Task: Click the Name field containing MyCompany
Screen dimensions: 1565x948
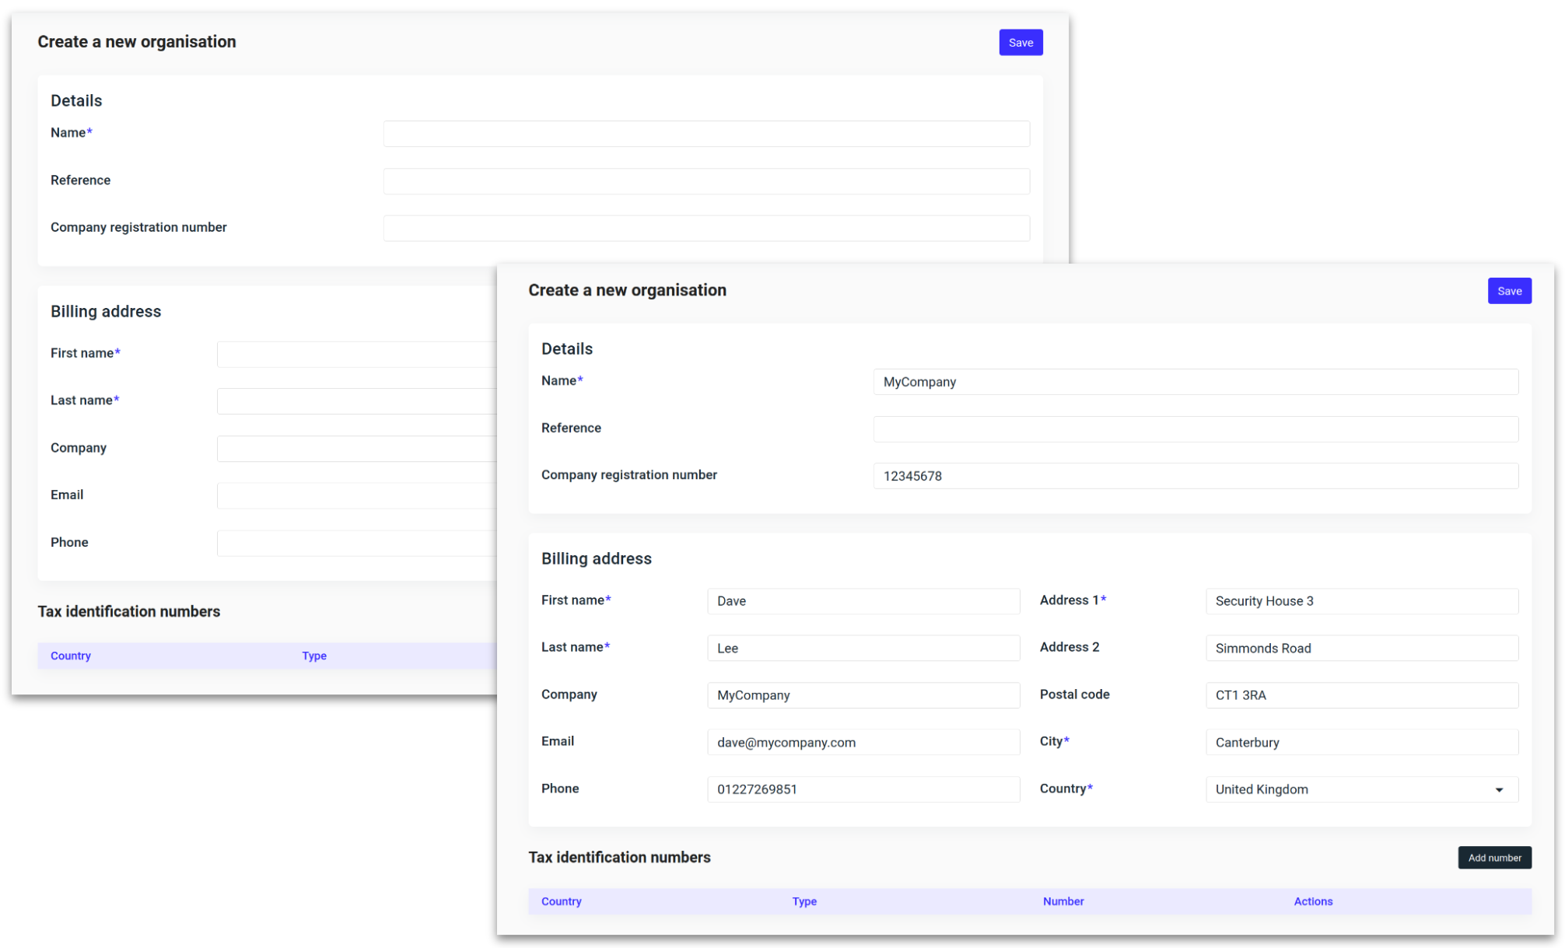Action: 1196,382
